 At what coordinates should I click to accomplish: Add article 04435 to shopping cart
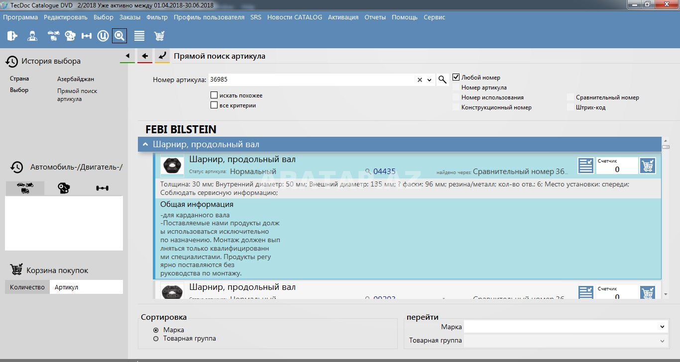tap(648, 166)
